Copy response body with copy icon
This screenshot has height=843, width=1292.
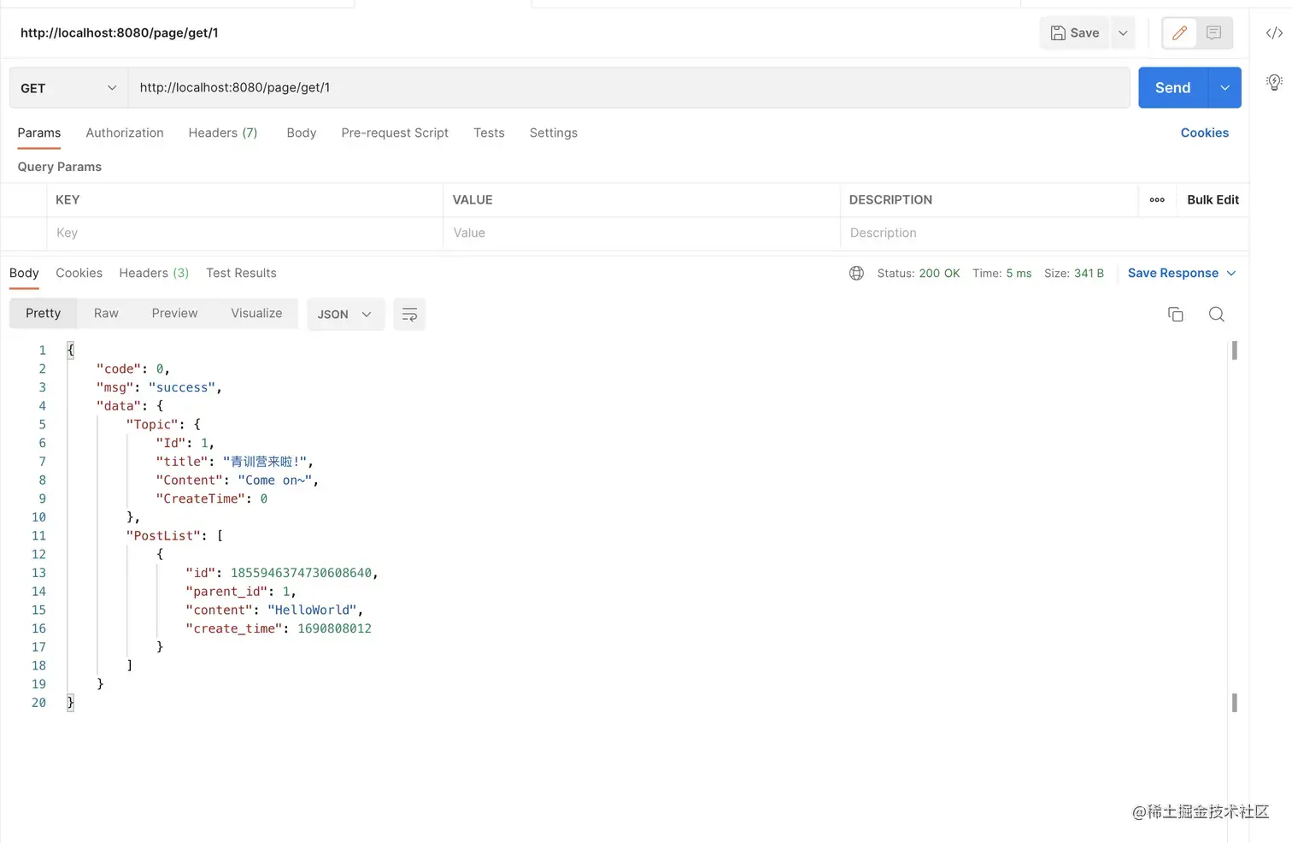[x=1176, y=315]
